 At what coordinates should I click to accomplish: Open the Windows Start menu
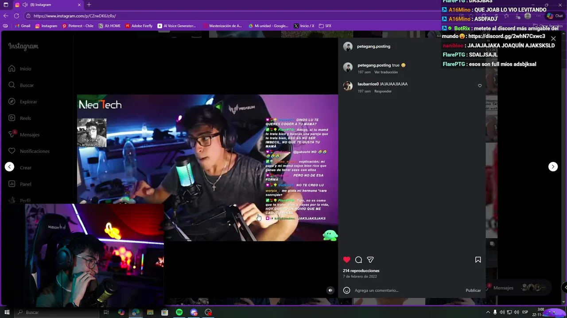[7, 312]
